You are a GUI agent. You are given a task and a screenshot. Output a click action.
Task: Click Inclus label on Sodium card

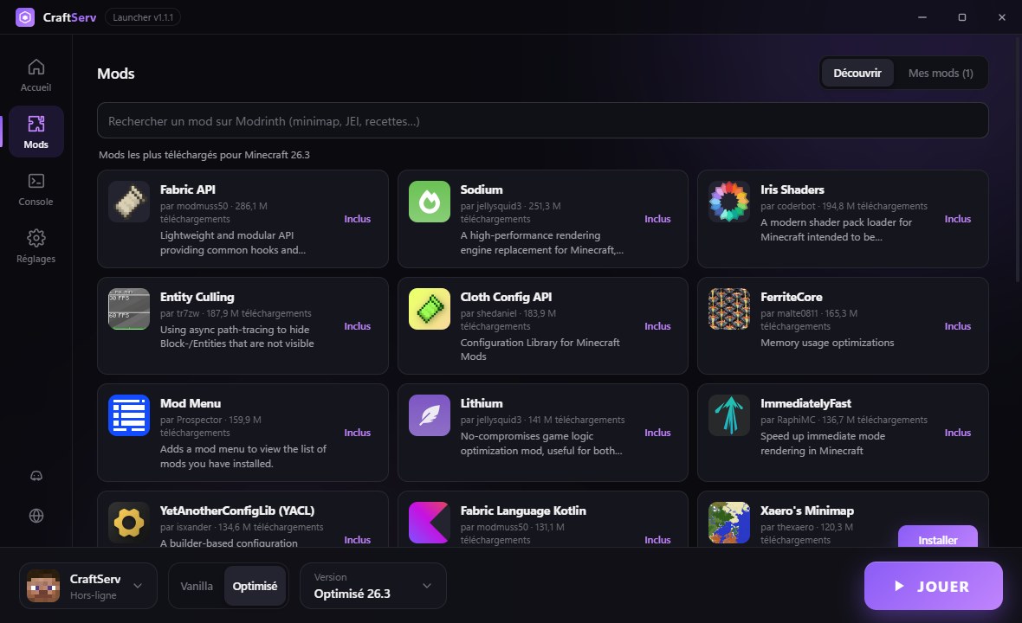(657, 219)
